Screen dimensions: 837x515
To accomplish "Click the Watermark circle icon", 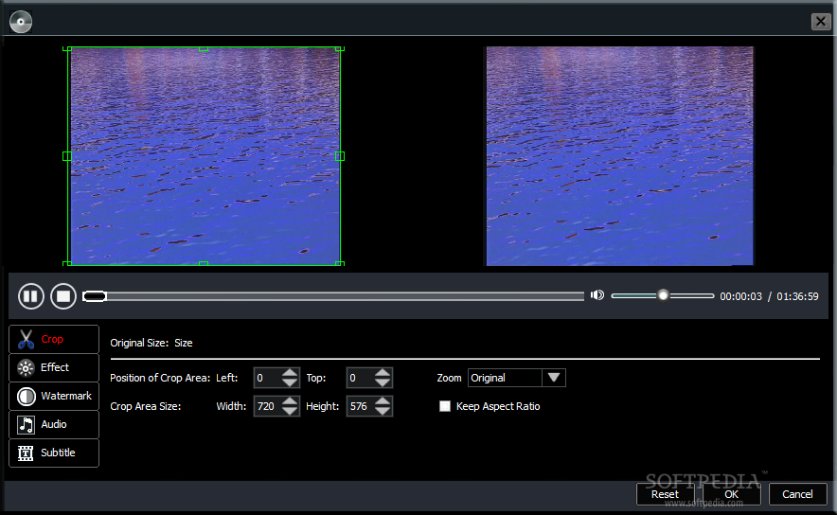I will coord(26,396).
